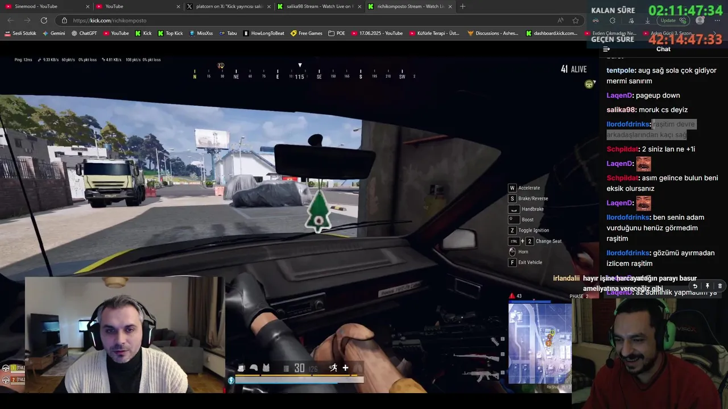Click the PHASE 2 indicator above the minimap
Image resolution: width=728 pixels, height=409 pixels.
[579, 297]
